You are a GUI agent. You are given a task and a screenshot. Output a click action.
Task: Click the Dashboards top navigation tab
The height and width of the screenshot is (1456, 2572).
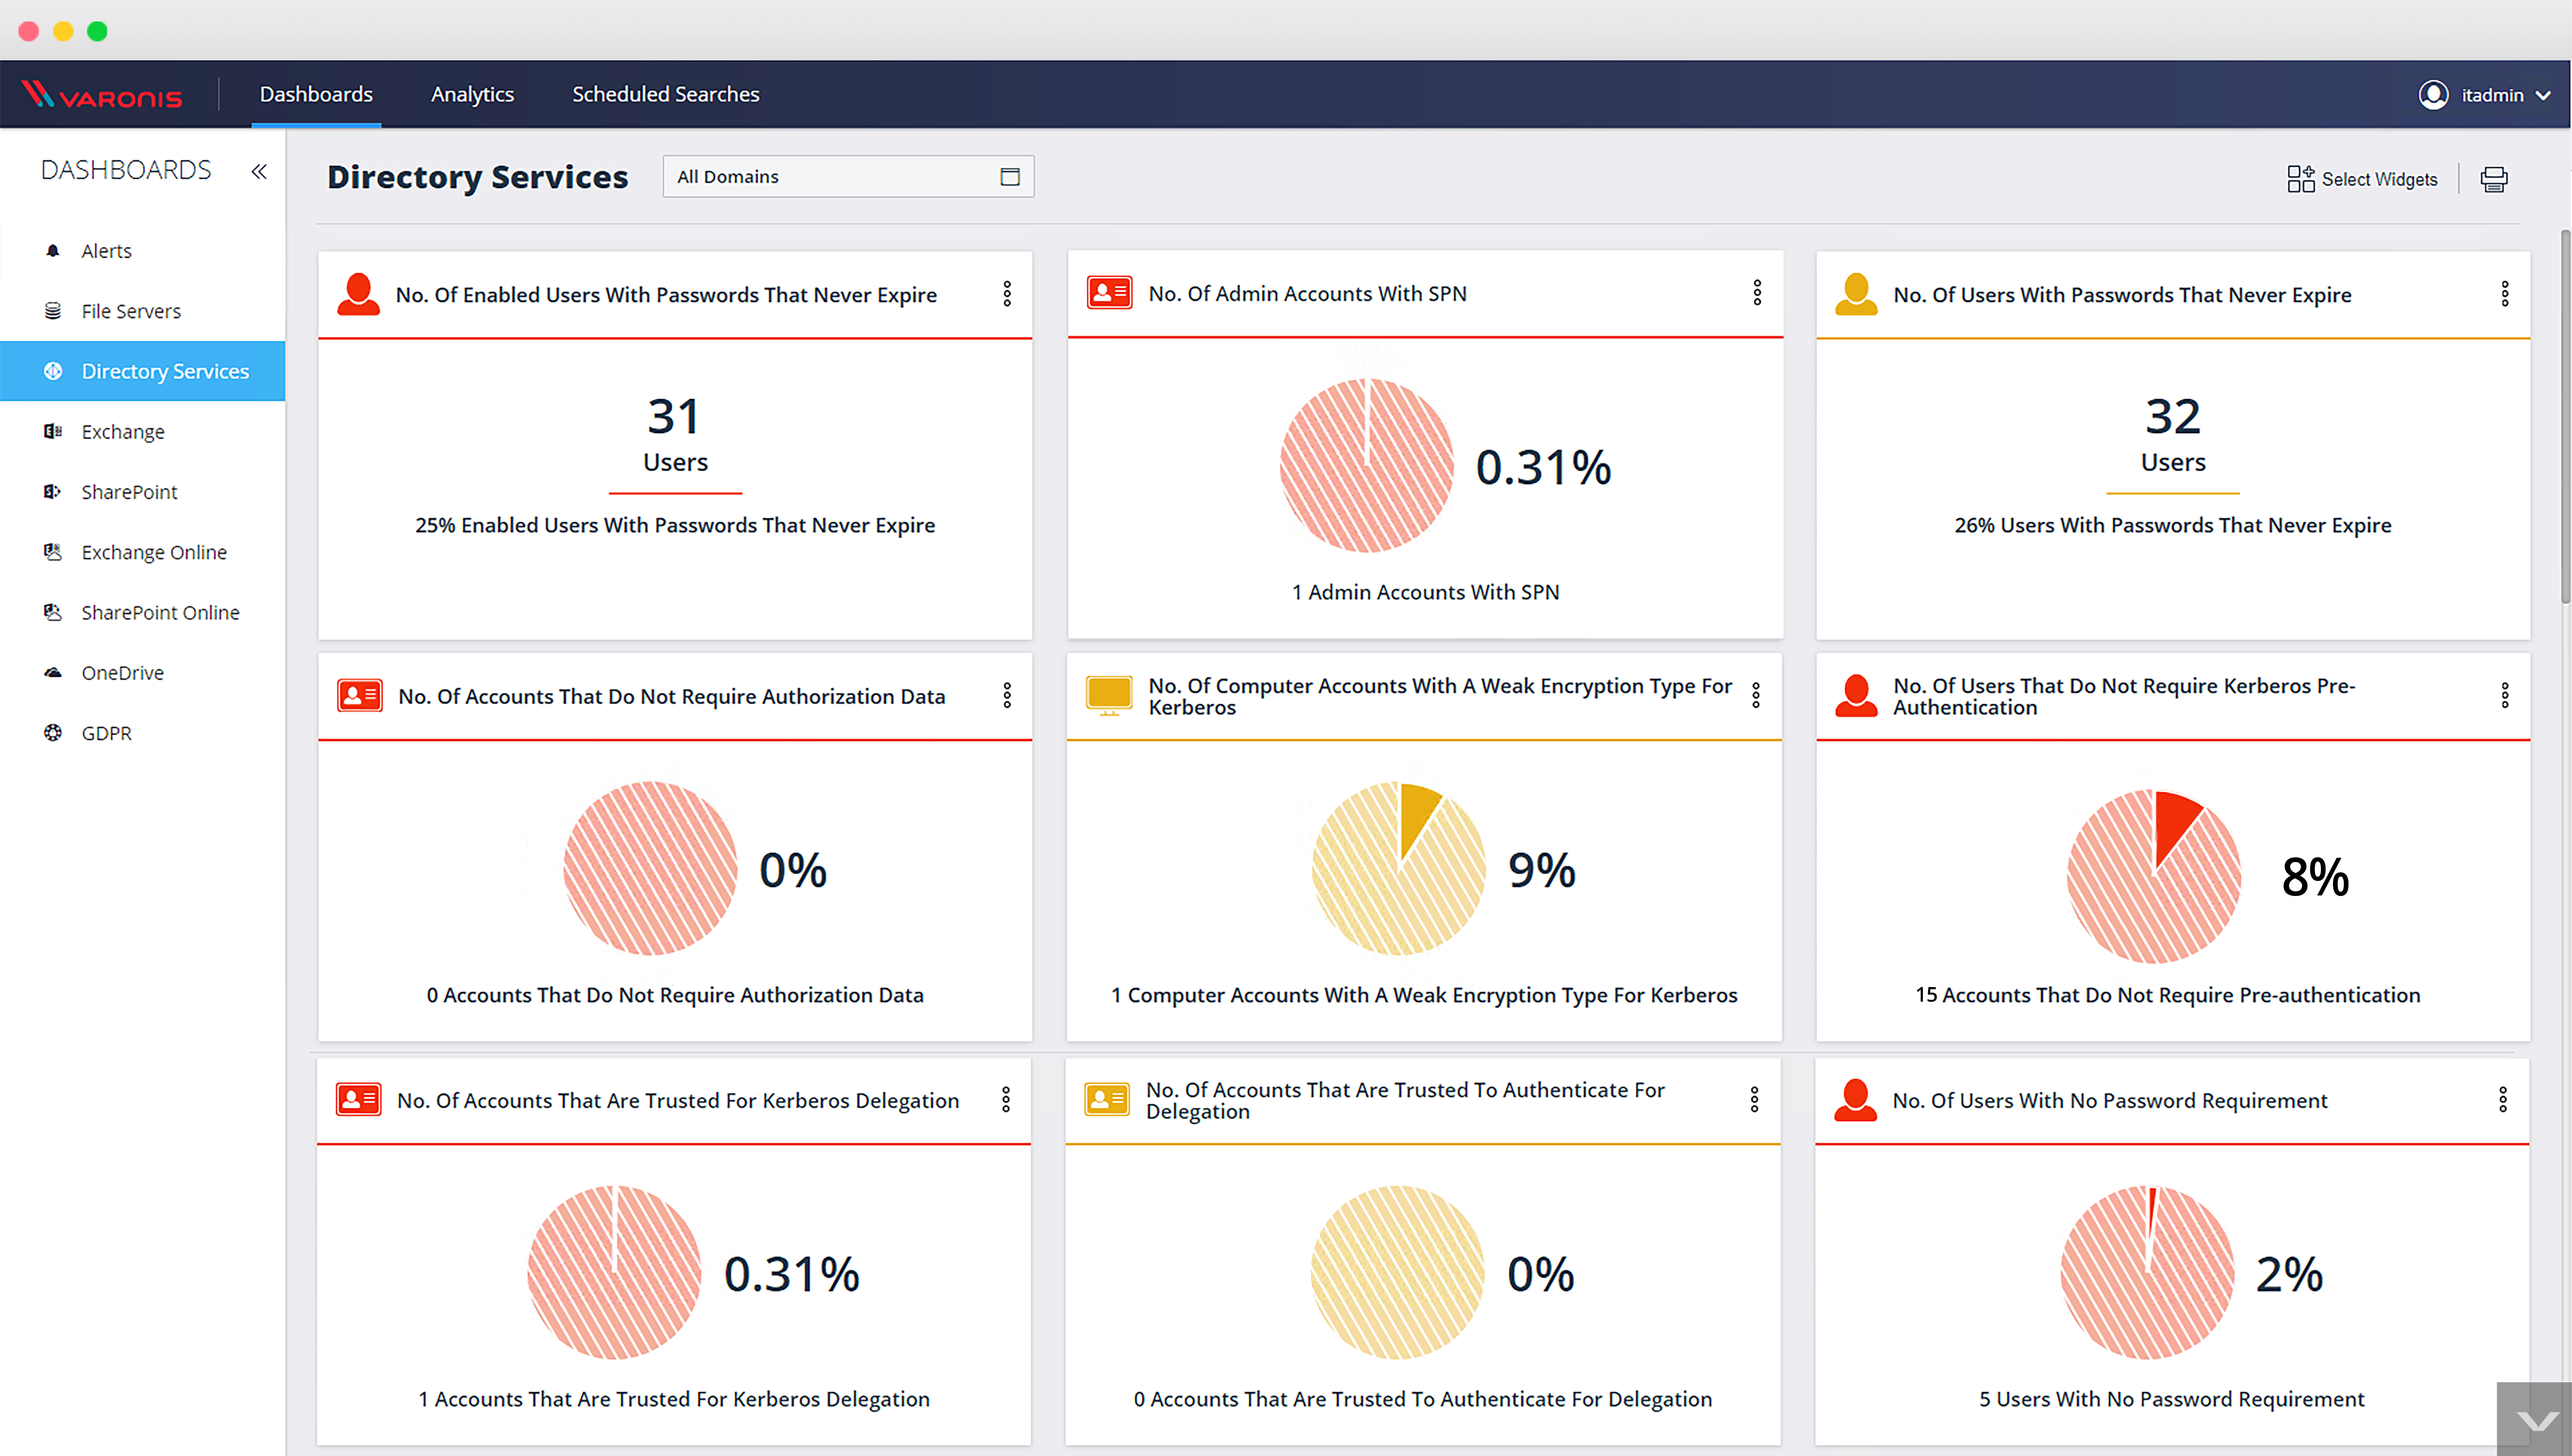pos(314,93)
